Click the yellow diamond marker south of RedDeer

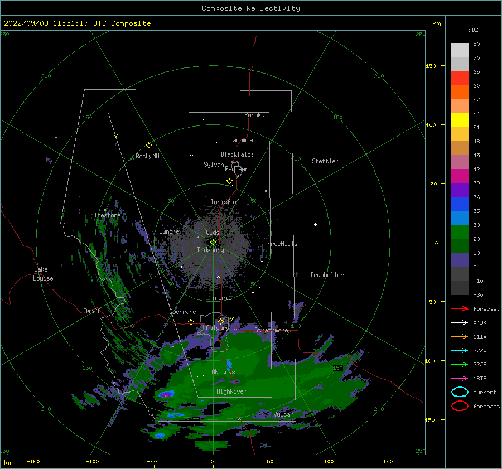click(229, 181)
